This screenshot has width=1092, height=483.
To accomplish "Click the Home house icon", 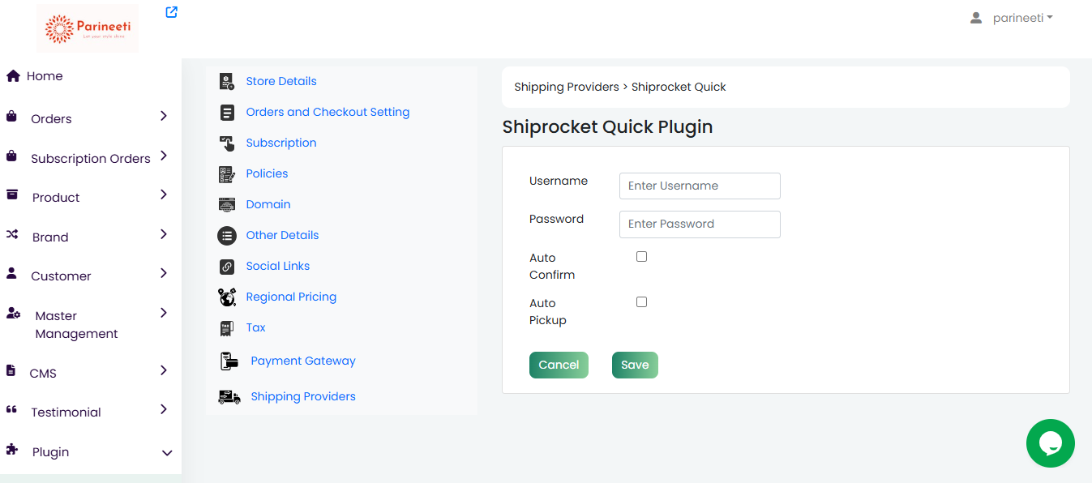I will 13,76.
